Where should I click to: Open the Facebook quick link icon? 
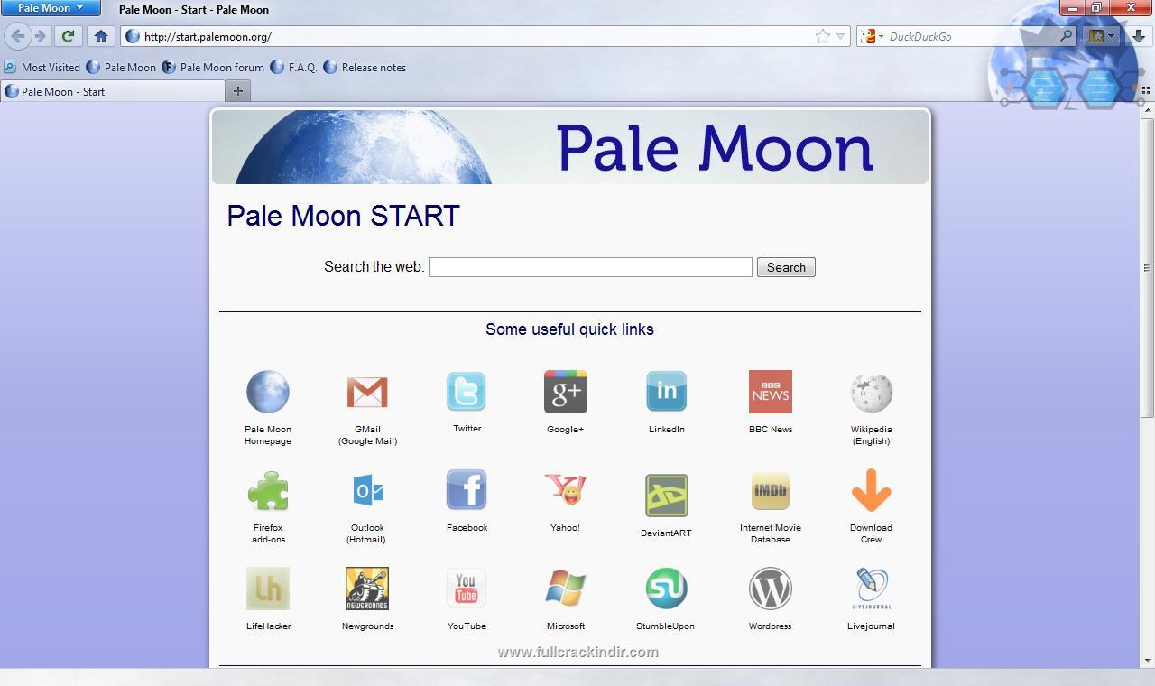pyautogui.click(x=467, y=490)
